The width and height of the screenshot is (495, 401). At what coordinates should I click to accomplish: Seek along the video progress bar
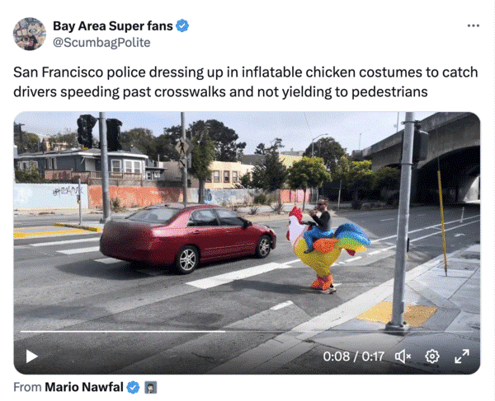247,331
